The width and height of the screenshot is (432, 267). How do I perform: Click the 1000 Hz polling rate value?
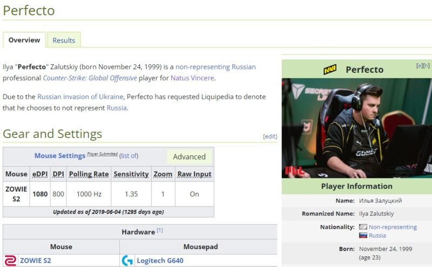pos(89,194)
